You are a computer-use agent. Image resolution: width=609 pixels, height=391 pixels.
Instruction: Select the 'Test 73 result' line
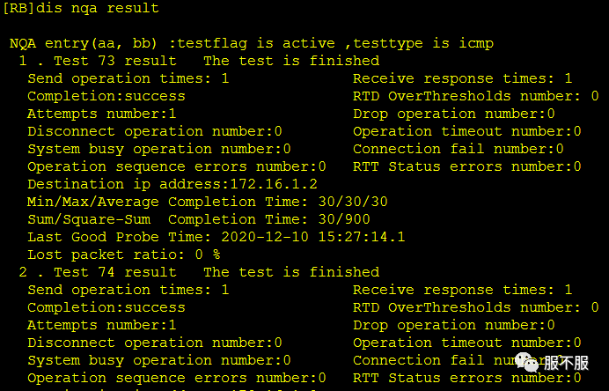pyautogui.click(x=199, y=61)
